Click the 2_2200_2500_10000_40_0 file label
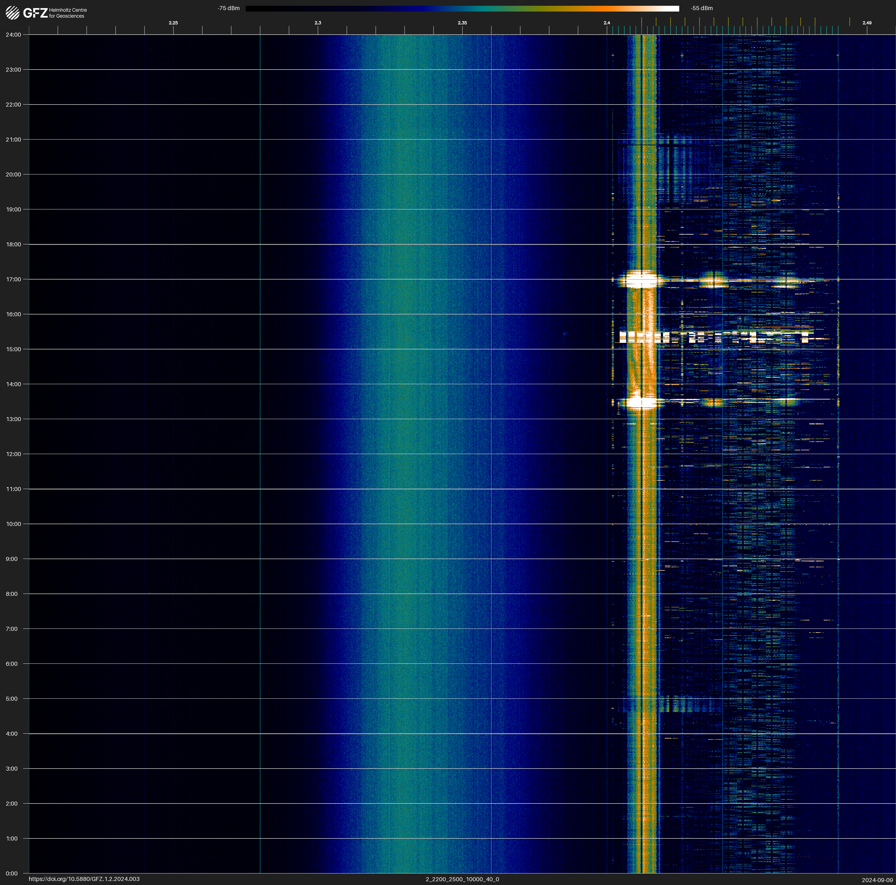The height and width of the screenshot is (885, 896). 462,879
